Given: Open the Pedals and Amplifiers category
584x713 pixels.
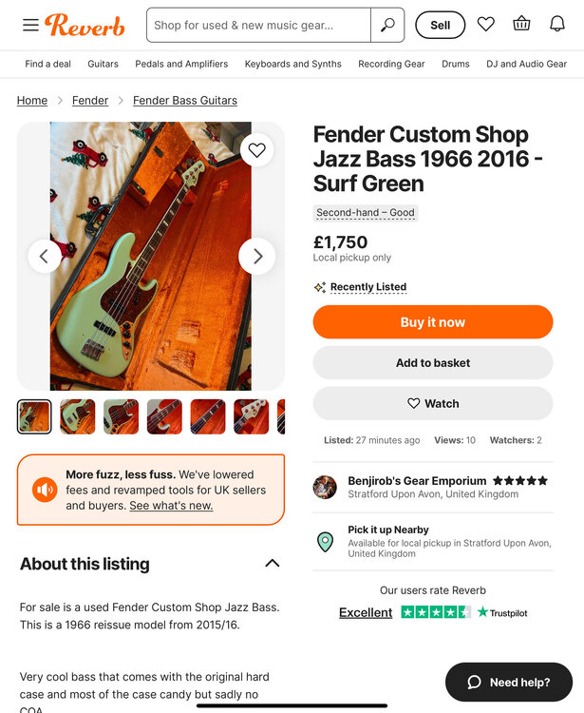Looking at the screenshot, I should [x=181, y=64].
